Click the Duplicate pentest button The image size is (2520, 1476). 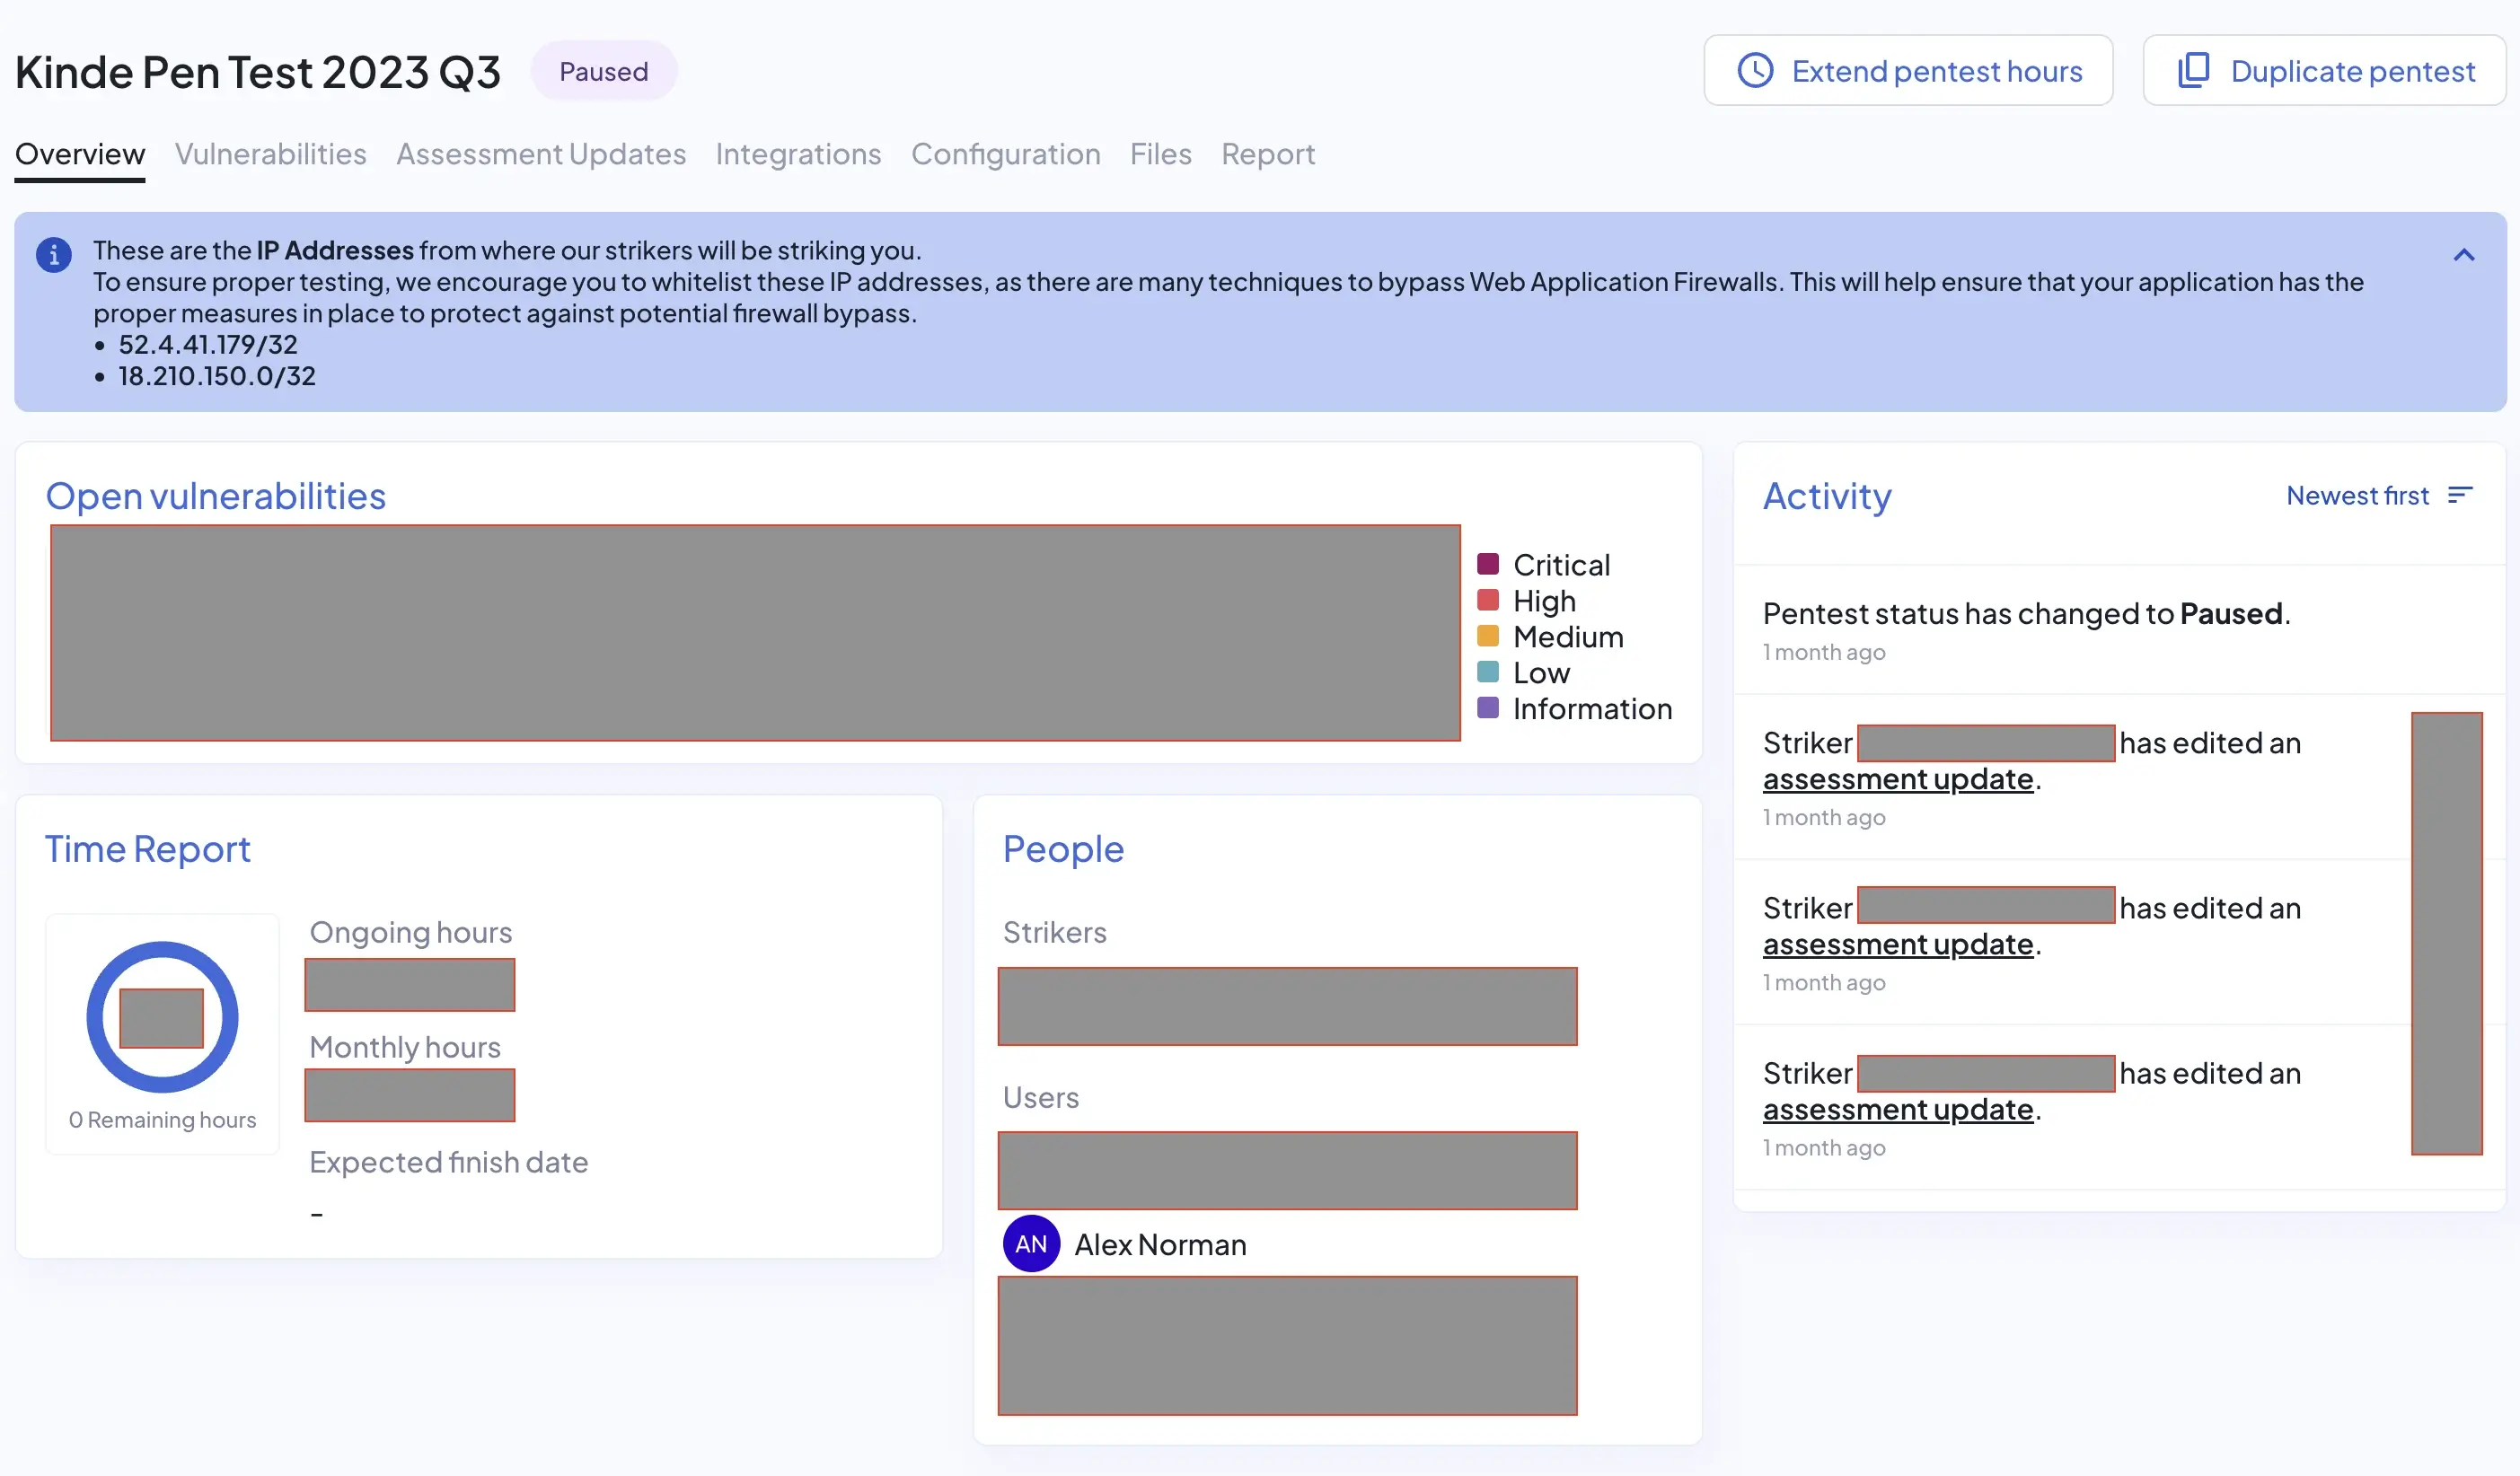tap(2325, 70)
